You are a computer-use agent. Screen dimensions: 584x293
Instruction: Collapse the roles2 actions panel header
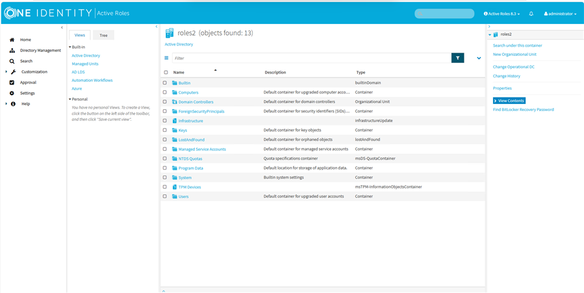pyautogui.click(x=490, y=34)
